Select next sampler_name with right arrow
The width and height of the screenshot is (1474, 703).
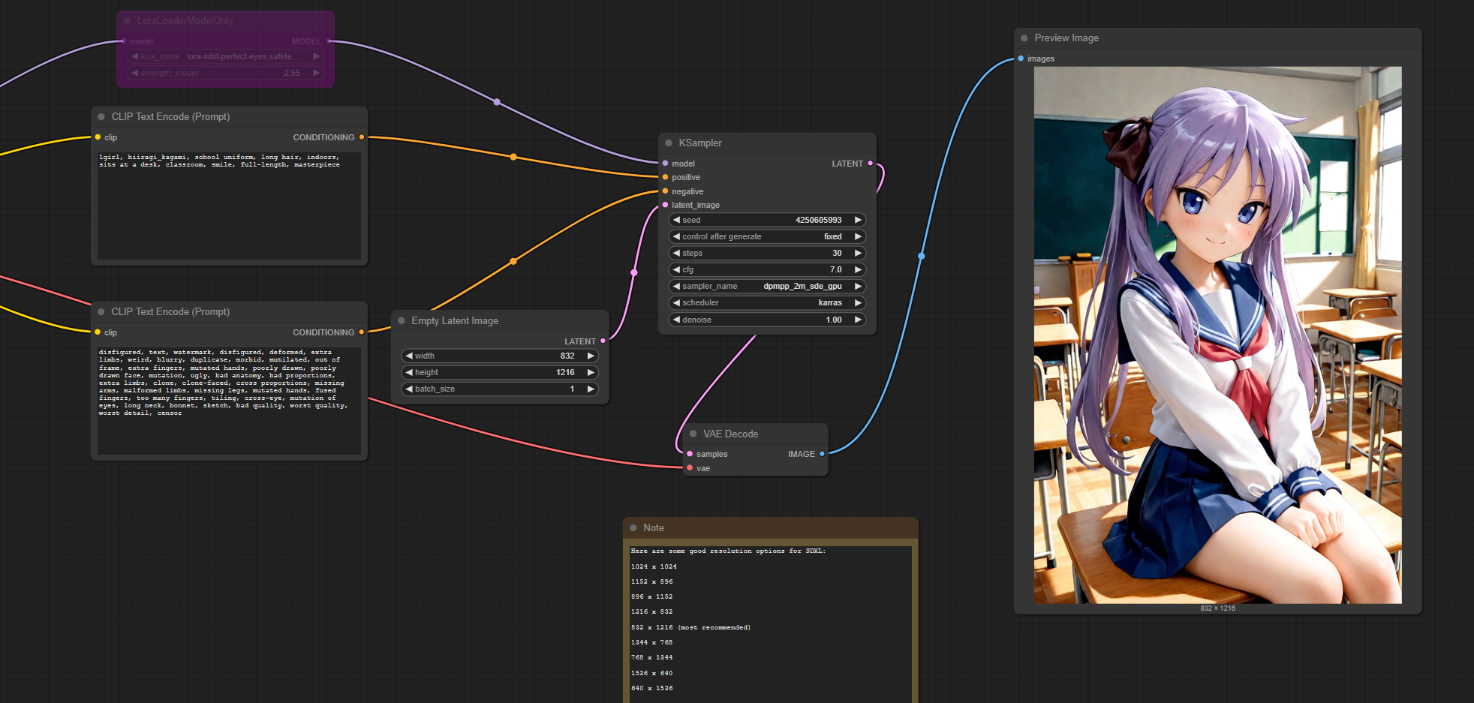coord(858,286)
